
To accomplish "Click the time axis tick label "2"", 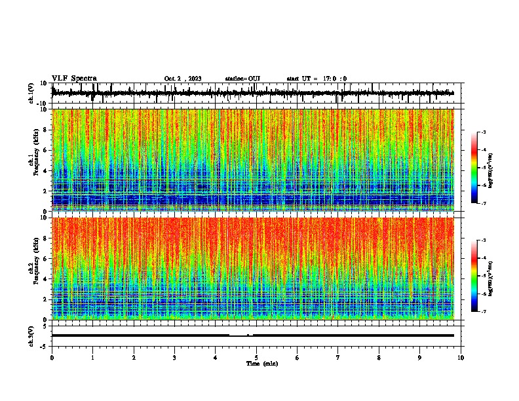I will click(134, 358).
